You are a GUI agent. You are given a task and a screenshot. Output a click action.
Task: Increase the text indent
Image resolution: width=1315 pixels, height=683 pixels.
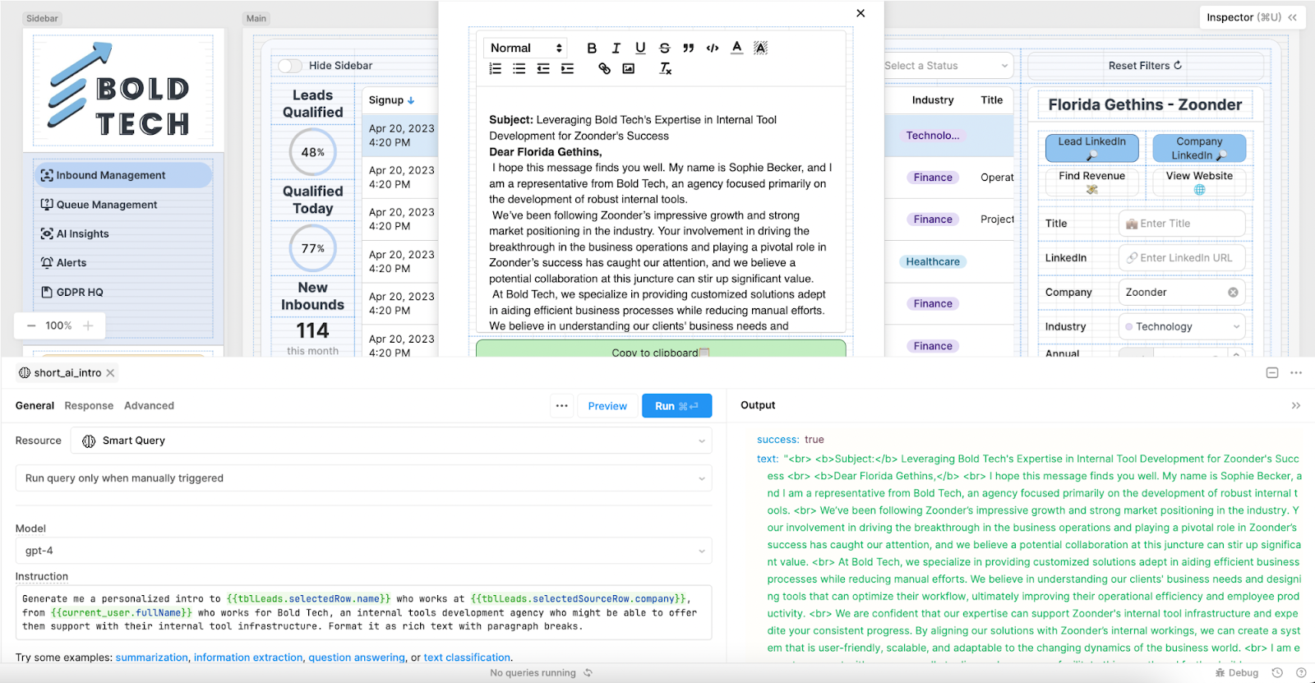point(568,69)
